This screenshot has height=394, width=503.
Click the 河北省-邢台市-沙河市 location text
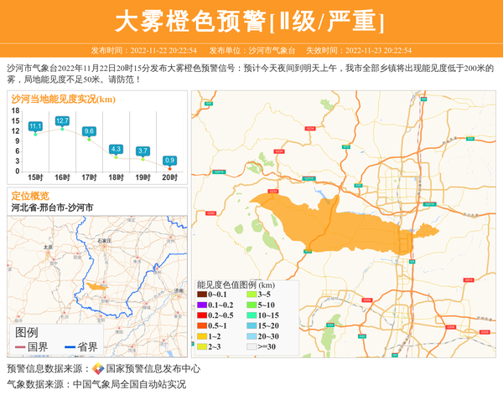click(52, 207)
